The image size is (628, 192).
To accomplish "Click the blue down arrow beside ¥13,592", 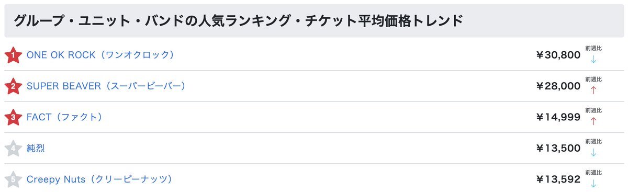I will pos(593,184).
